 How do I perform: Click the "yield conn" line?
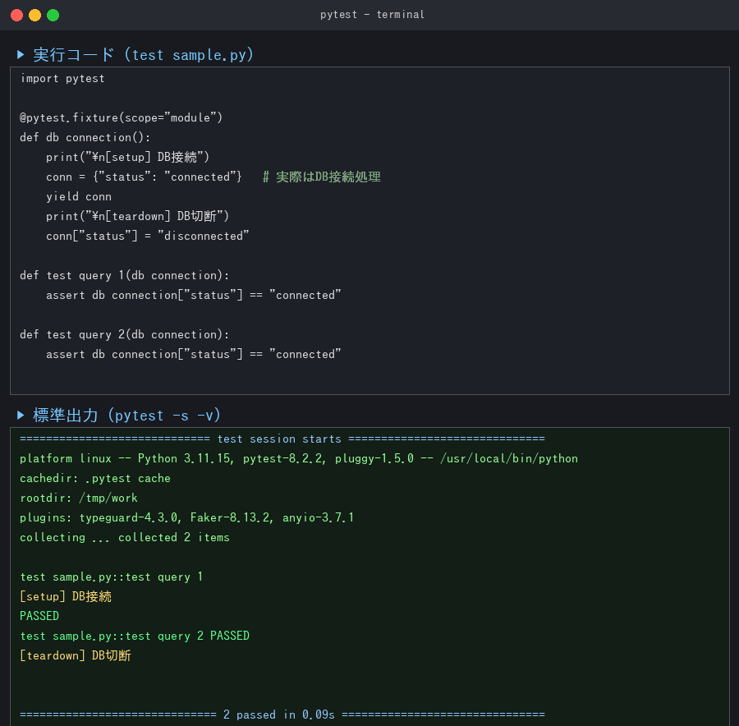tap(79, 196)
